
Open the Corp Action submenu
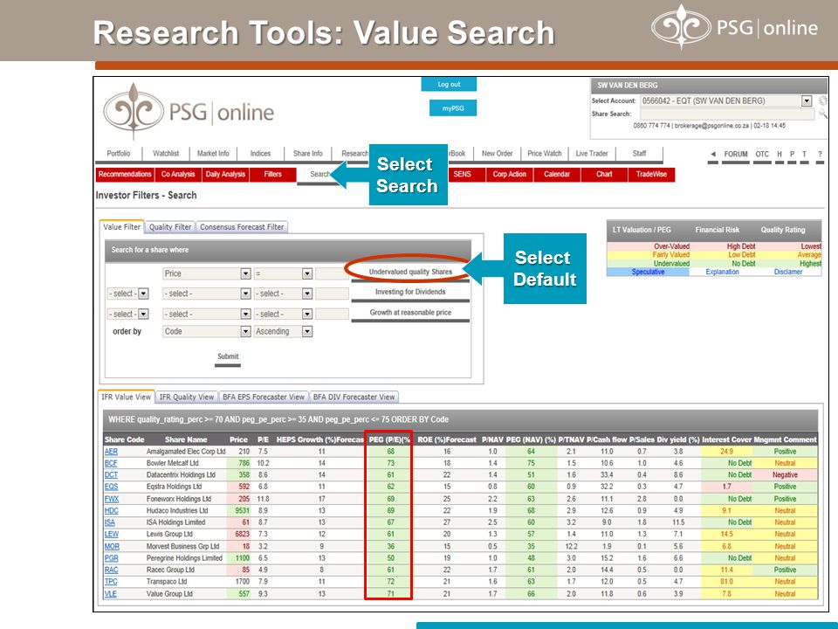[x=509, y=175]
